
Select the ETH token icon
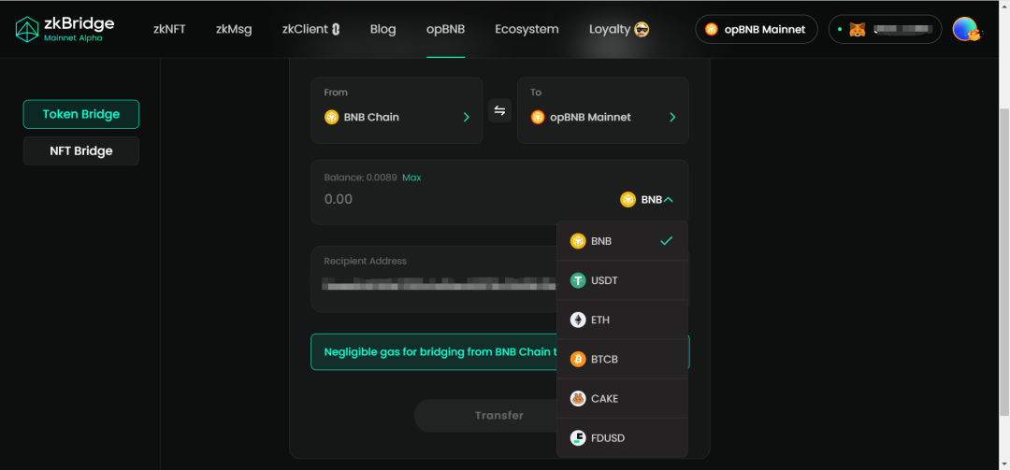(578, 320)
